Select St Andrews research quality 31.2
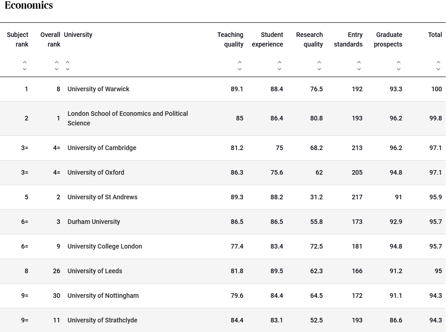The image size is (448, 332). [316, 197]
